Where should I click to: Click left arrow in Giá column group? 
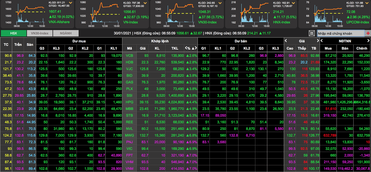pos(286,41)
